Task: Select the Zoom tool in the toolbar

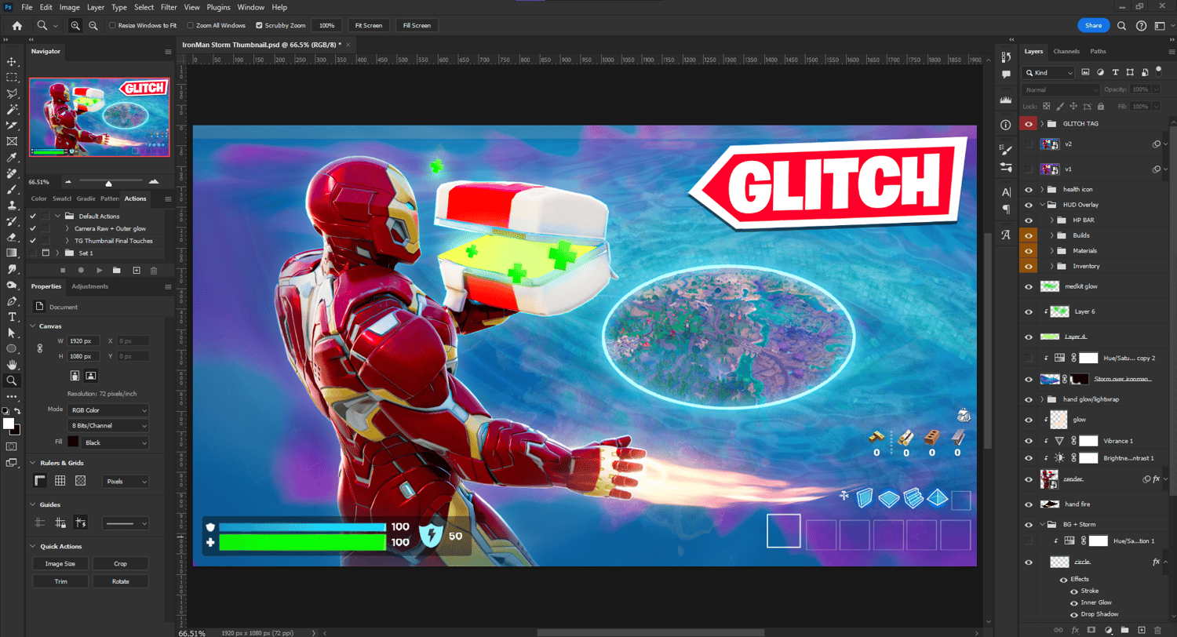Action: pyautogui.click(x=12, y=380)
